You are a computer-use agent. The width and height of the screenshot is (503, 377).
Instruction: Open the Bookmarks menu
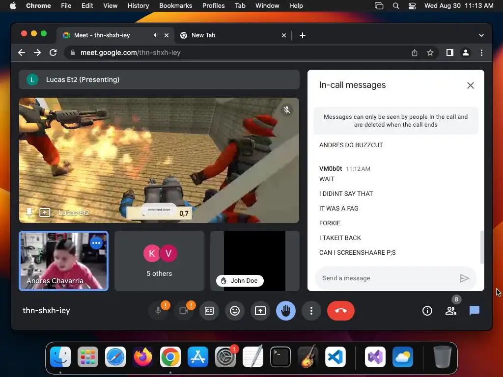(x=175, y=6)
